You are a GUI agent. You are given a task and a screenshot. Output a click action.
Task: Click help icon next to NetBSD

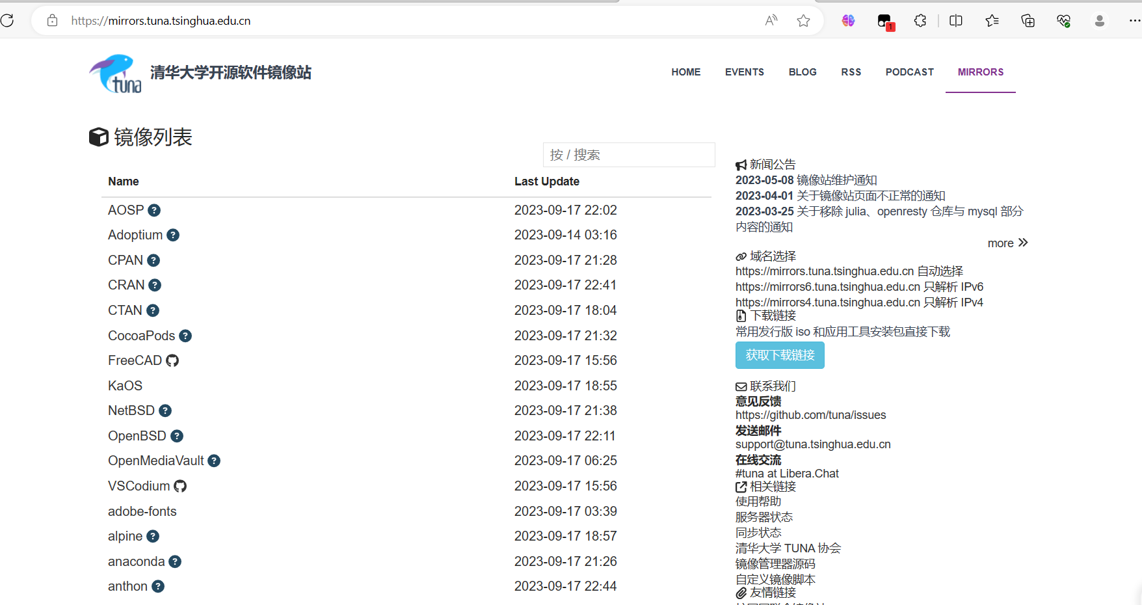(165, 410)
